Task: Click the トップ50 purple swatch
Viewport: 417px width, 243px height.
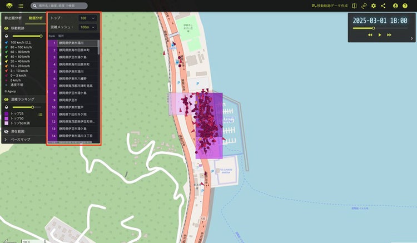Action: (6, 118)
